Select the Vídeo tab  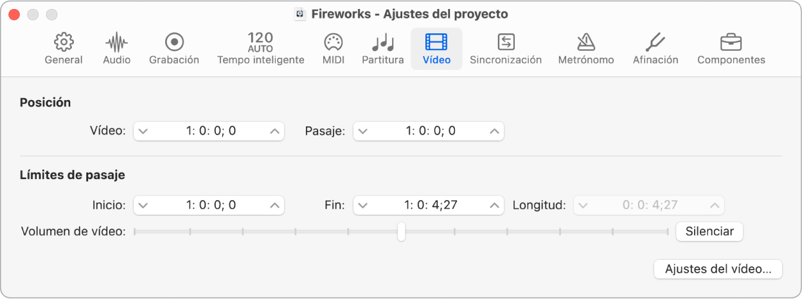(x=436, y=49)
